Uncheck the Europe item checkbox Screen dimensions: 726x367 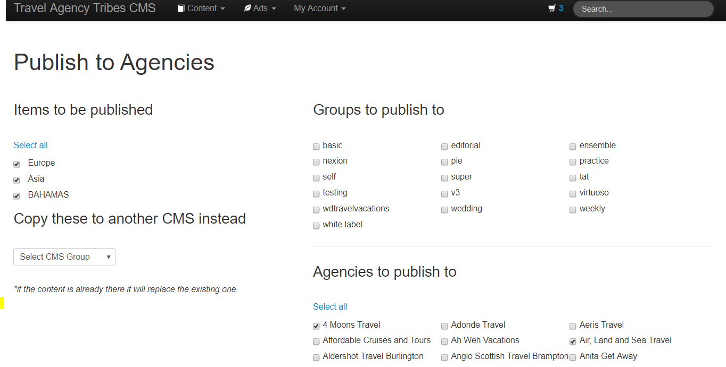pyautogui.click(x=17, y=164)
